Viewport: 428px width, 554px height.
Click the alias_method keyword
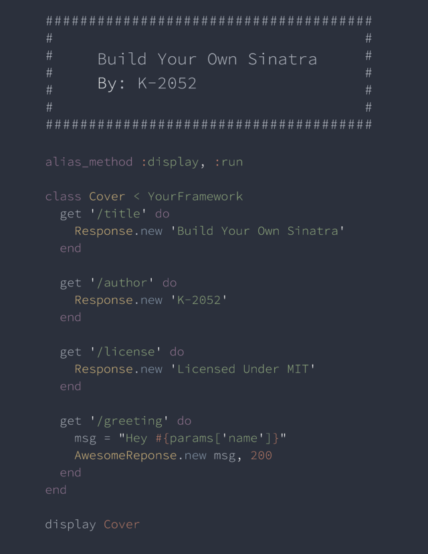tap(89, 162)
